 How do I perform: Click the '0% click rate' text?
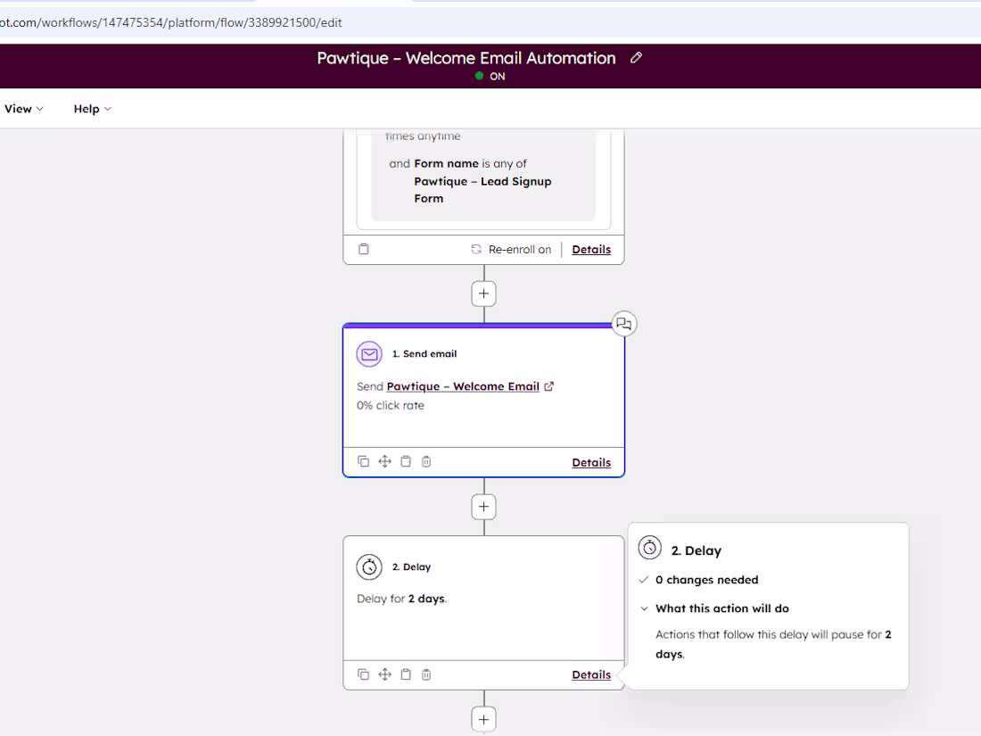point(391,406)
